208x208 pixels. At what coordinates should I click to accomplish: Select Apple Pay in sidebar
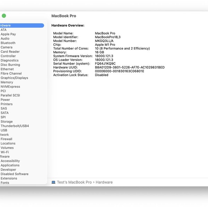[x=8, y=34]
